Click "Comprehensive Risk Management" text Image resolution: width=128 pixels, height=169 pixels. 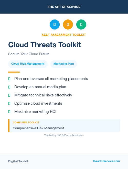[38, 128]
